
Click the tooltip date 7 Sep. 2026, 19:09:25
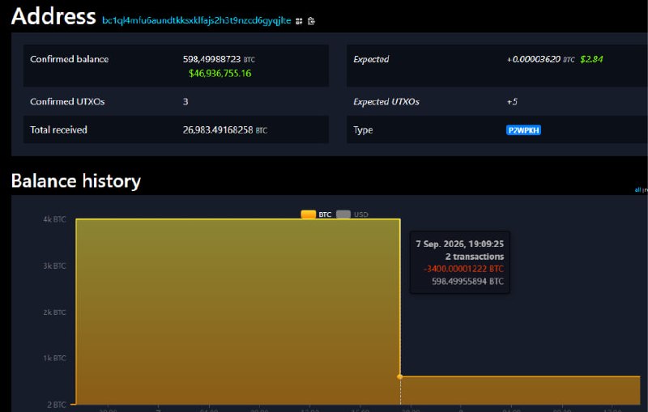click(460, 244)
